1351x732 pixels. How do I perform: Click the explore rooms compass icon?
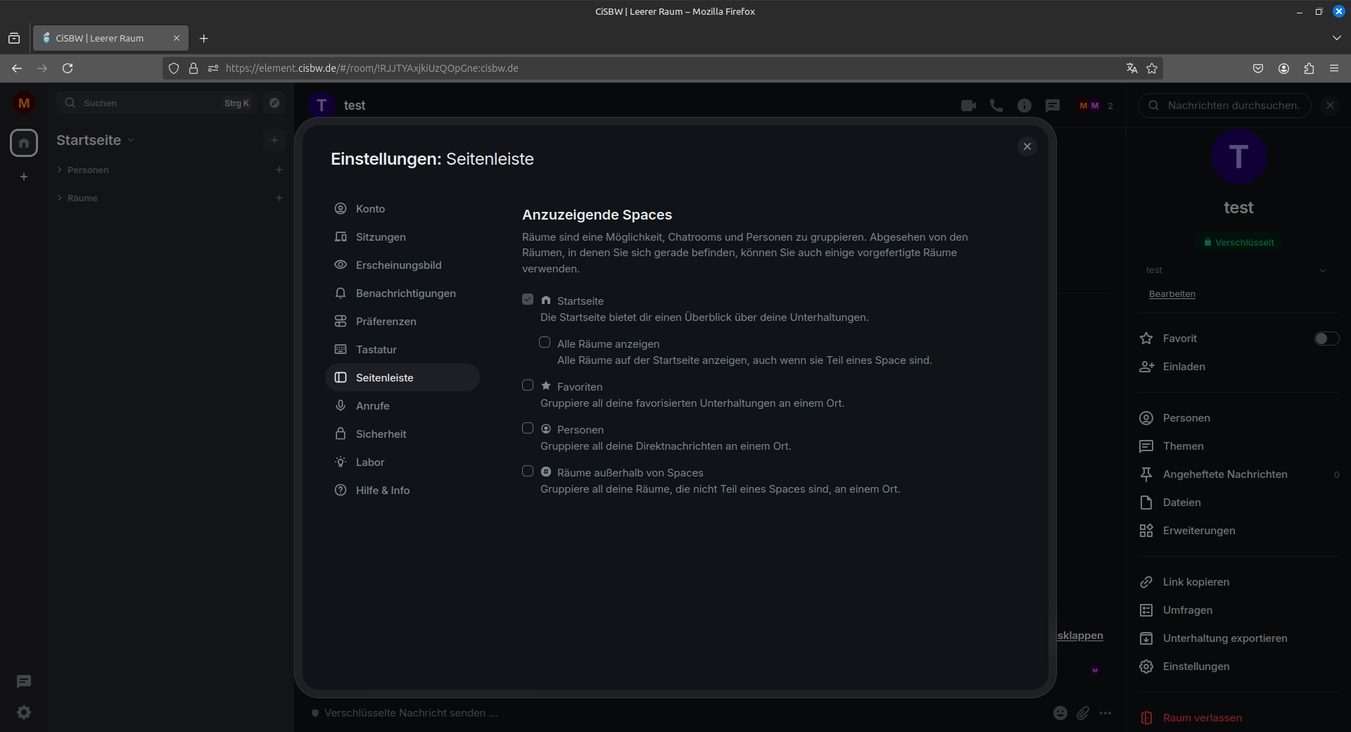(x=274, y=103)
